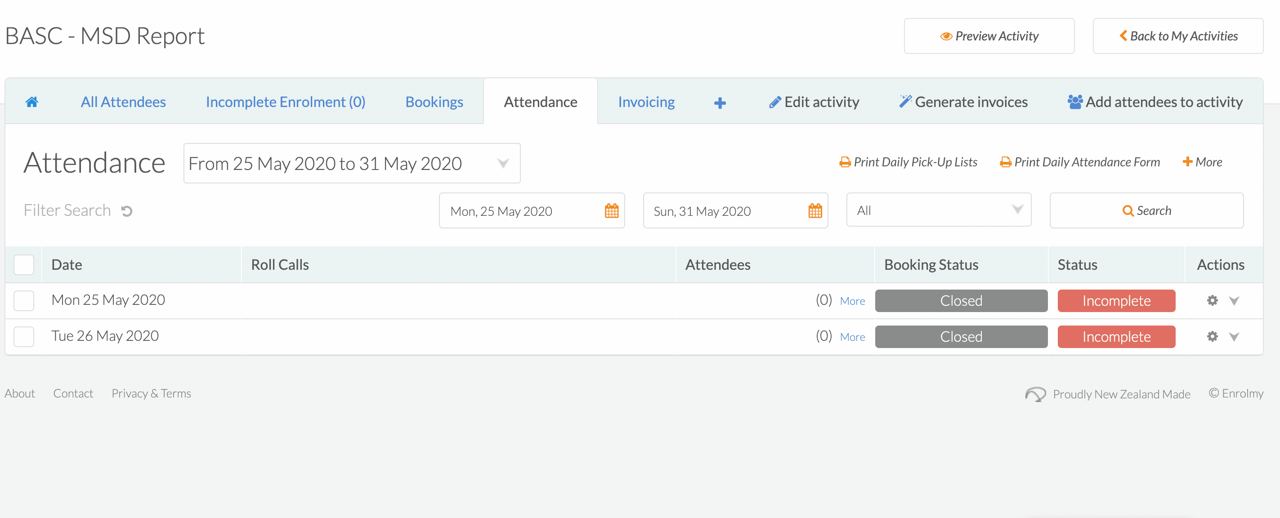Click gear icon for Mon 25 May row
This screenshot has height=518, width=1280.
pyautogui.click(x=1212, y=300)
